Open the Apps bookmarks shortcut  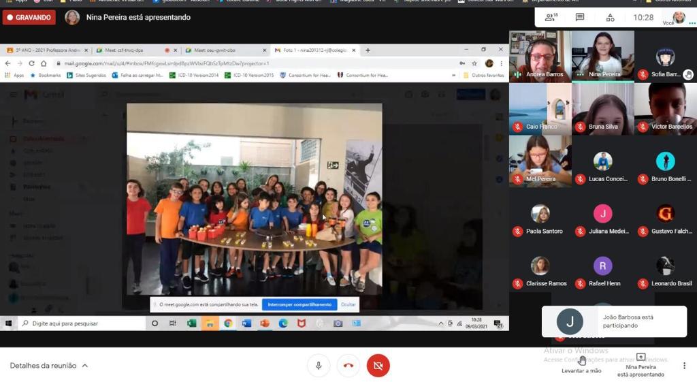(14, 75)
